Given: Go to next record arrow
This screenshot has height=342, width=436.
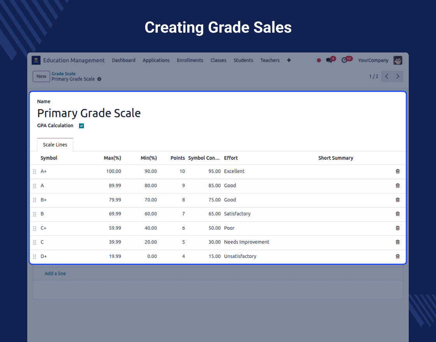Looking at the screenshot, I should (397, 76).
